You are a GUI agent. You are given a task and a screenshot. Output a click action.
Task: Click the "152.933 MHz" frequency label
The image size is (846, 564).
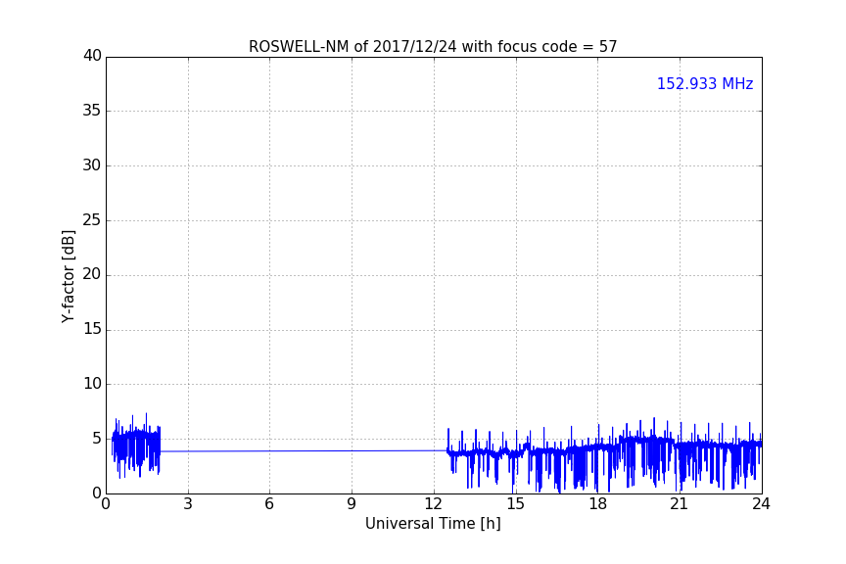[x=705, y=83]
